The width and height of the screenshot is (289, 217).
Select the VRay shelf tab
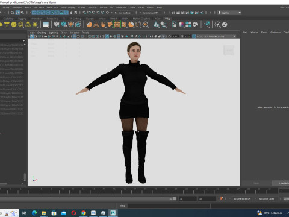[x=167, y=19]
